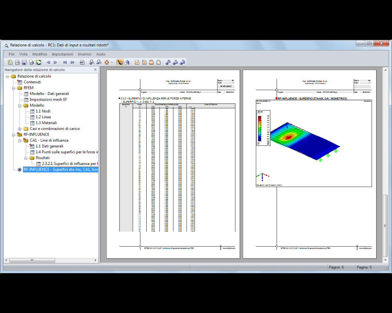Open the Aiuto menu
This screenshot has height=313, width=392.
point(101,54)
